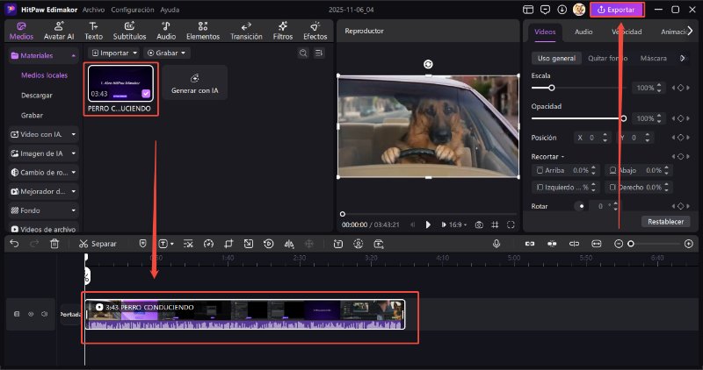Mute the video track audio
The image size is (703, 370).
[x=43, y=313]
